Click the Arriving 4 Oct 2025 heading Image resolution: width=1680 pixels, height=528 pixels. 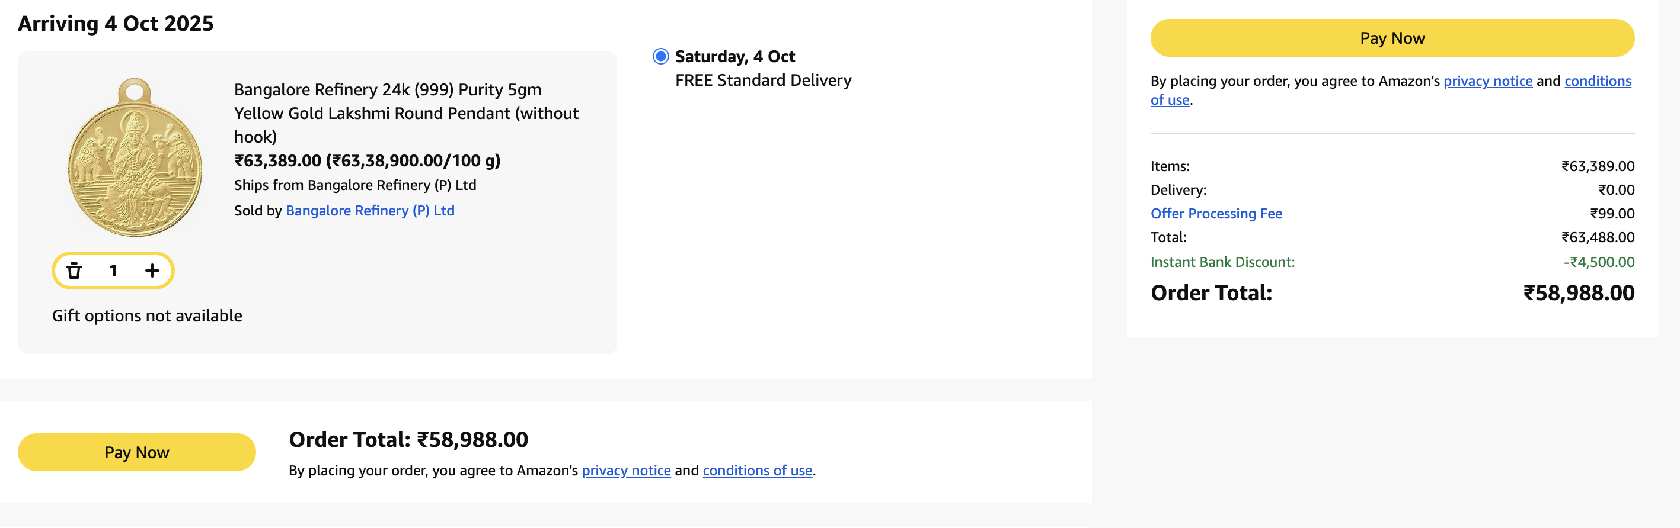(x=116, y=24)
